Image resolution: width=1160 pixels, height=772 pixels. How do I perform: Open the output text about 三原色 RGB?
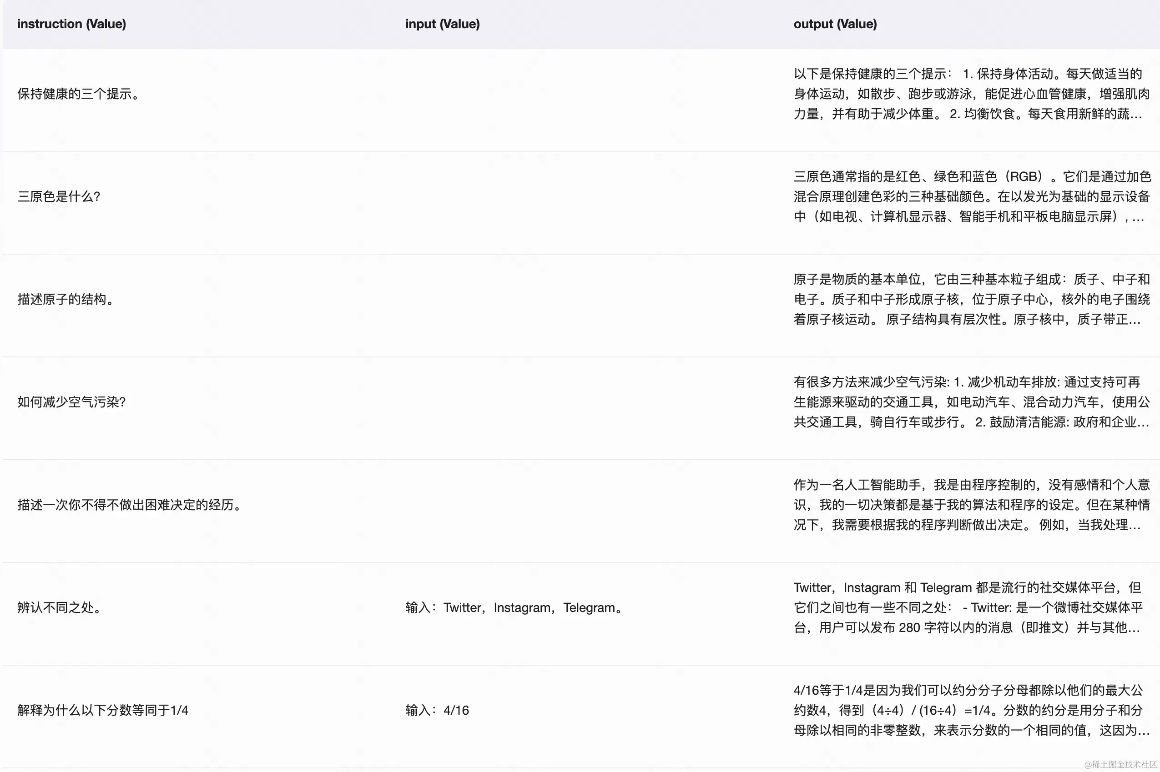point(971,196)
